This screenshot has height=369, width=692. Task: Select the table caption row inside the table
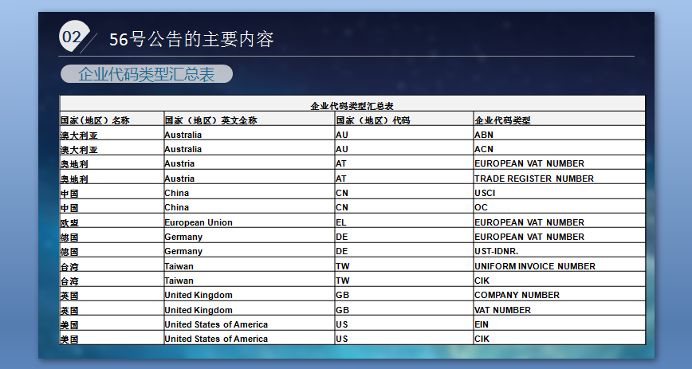point(352,105)
